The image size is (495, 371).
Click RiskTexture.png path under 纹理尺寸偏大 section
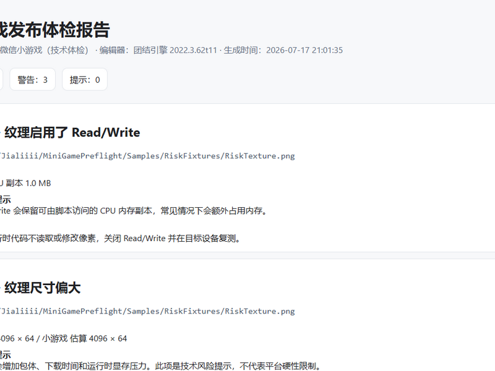tap(147, 312)
